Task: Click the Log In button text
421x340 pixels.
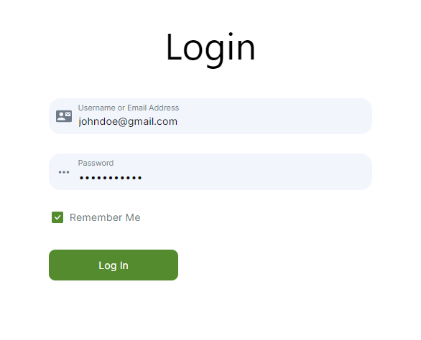Action: [x=114, y=265]
